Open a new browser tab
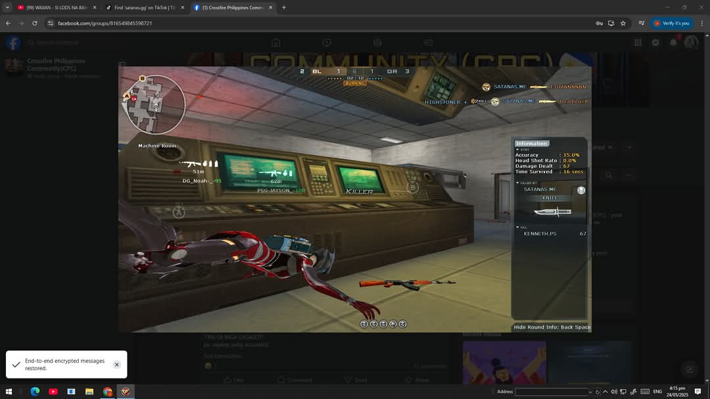Image resolution: width=710 pixels, height=399 pixels. tap(284, 8)
